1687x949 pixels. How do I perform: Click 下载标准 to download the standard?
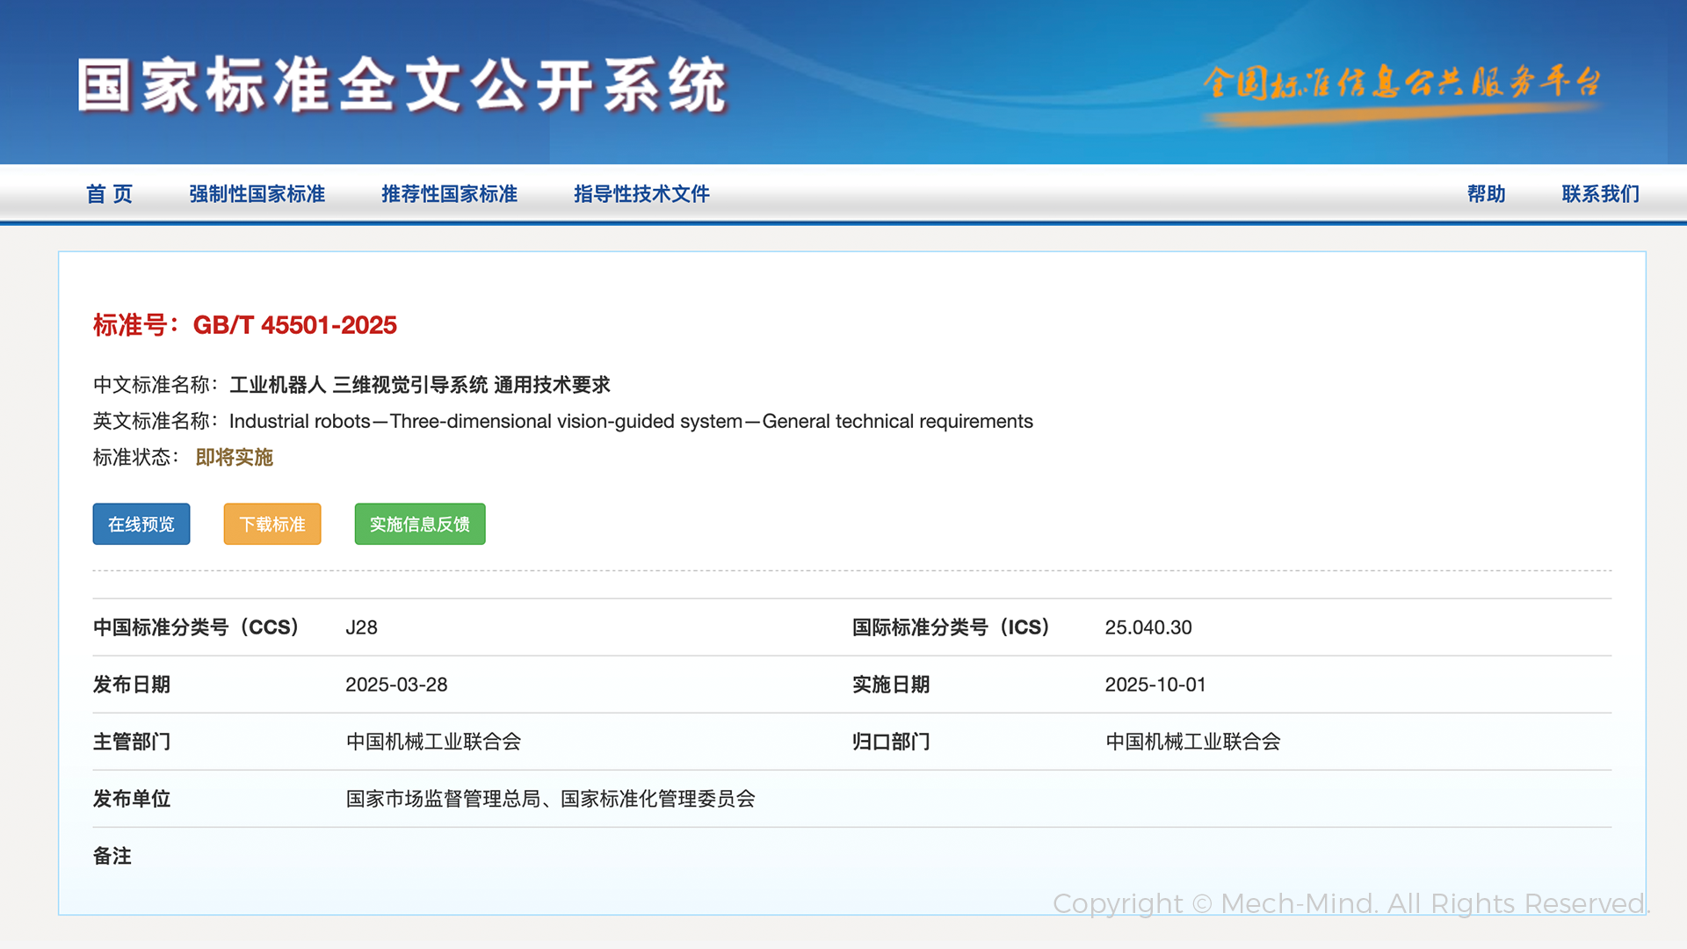point(272,524)
